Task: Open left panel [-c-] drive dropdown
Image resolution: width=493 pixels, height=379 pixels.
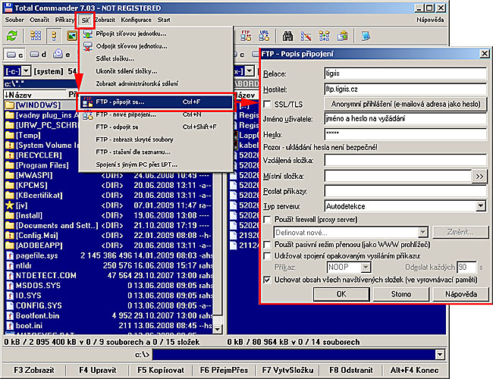Action: pos(26,71)
